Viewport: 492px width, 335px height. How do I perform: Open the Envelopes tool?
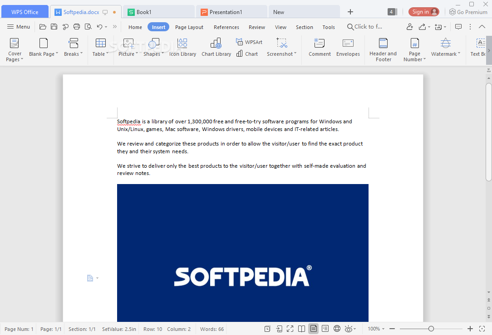[x=348, y=47]
